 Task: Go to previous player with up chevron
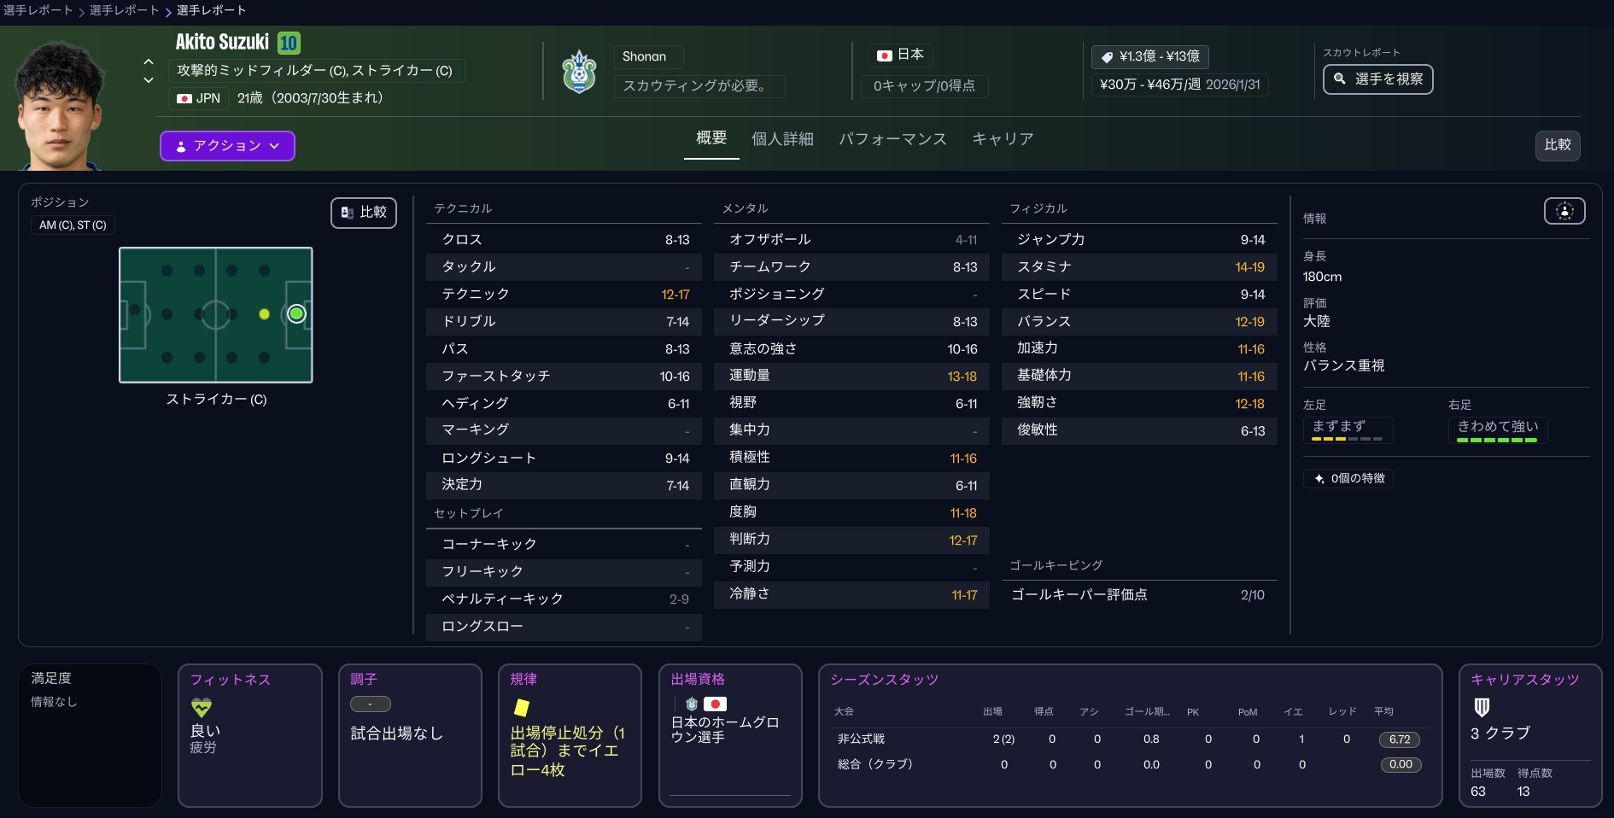(149, 62)
